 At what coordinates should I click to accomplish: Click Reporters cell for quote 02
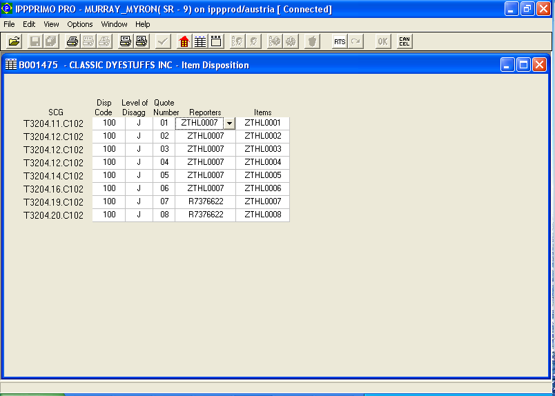click(205, 136)
